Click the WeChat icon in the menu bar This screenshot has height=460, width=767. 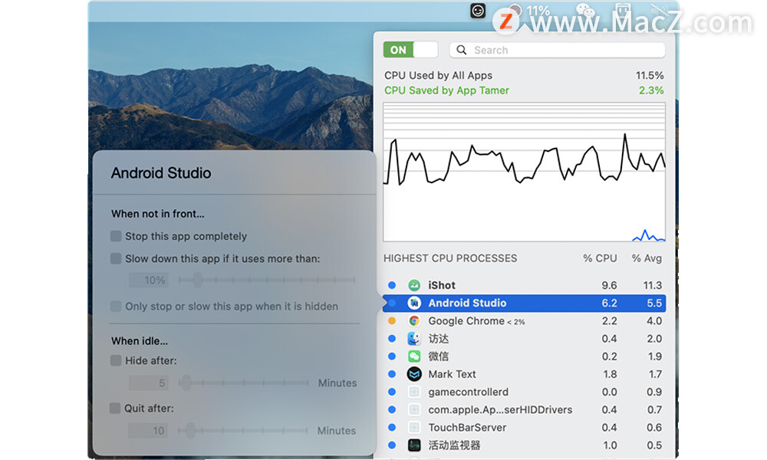(584, 11)
